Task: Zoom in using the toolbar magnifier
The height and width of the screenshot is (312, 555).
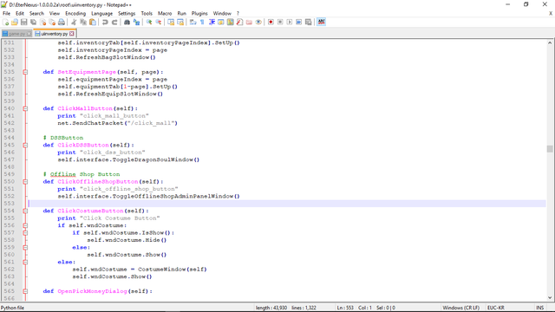Action: (149, 22)
